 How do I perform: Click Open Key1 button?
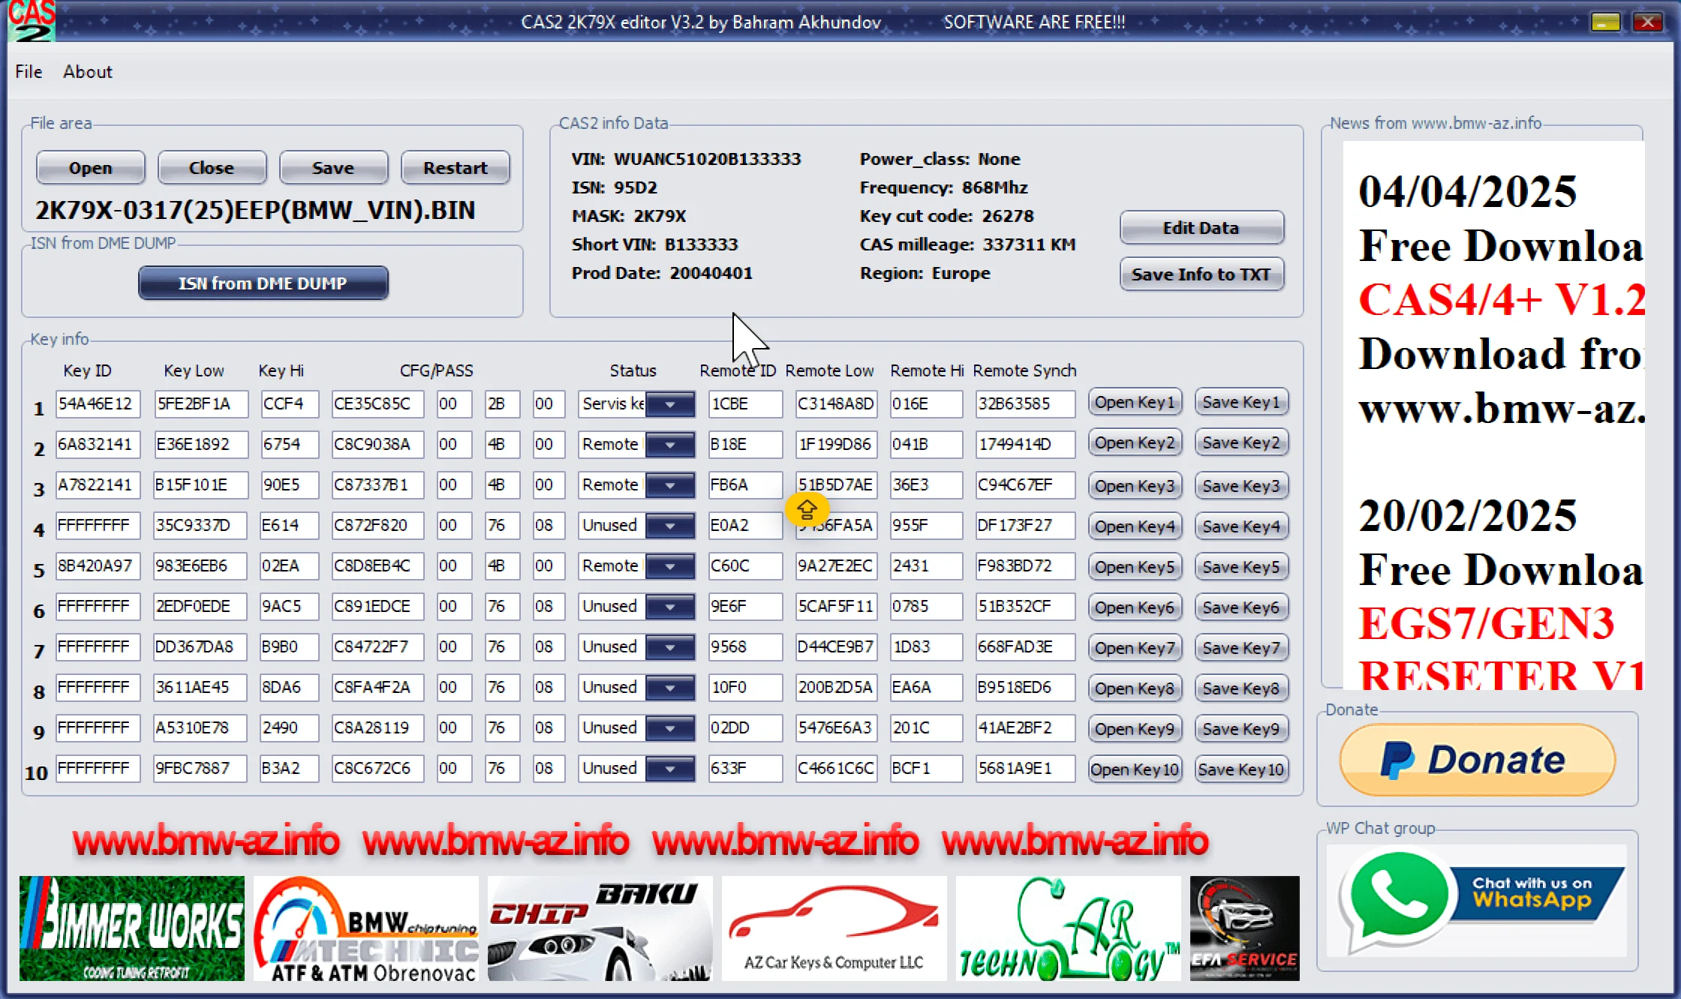[x=1135, y=403]
